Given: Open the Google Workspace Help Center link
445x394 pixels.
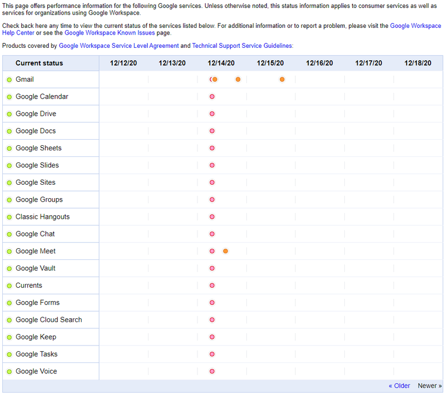Looking at the screenshot, I should click(416, 26).
